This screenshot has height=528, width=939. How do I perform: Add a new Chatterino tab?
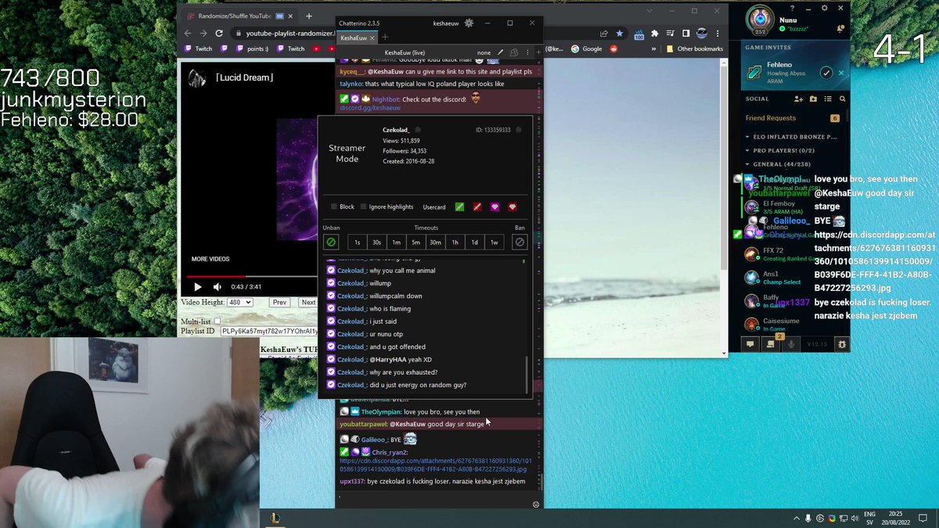pos(385,38)
